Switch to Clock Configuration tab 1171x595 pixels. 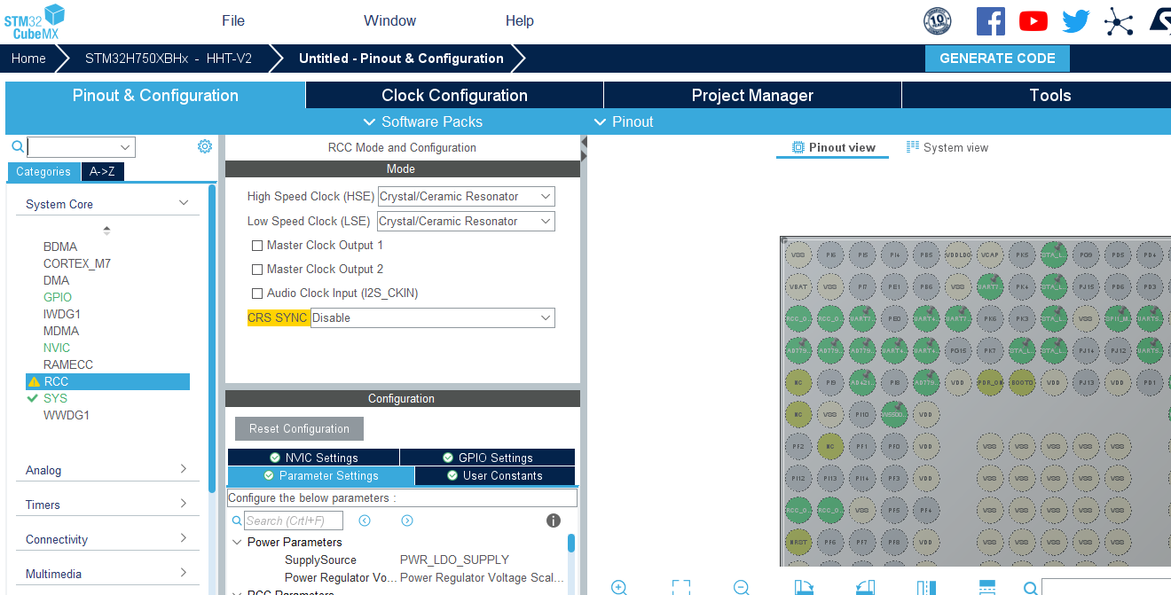tap(454, 95)
